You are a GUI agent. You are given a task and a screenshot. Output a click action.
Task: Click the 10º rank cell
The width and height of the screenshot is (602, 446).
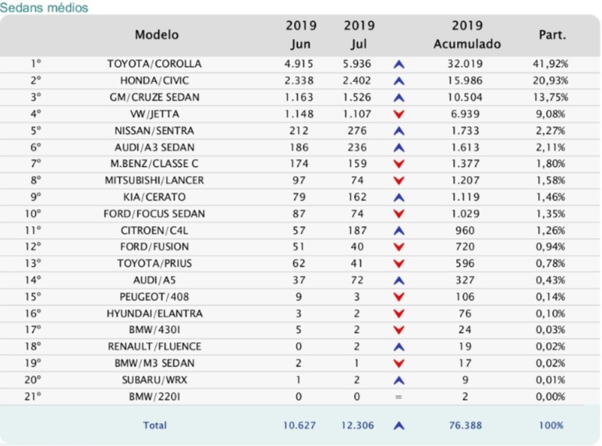(x=33, y=214)
